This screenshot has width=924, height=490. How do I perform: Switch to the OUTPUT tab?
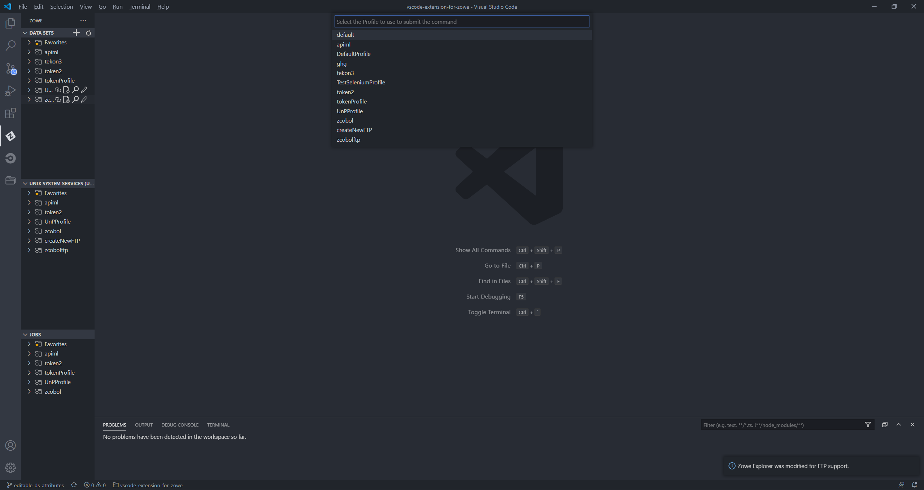pos(143,425)
